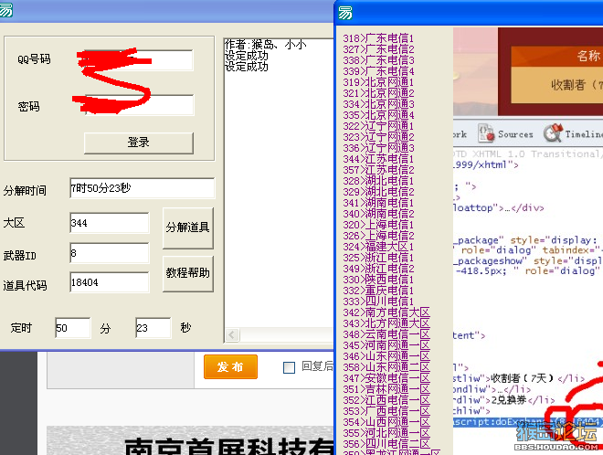
Task: Select server entry 322>辽宁网通1
Action: pos(378,126)
